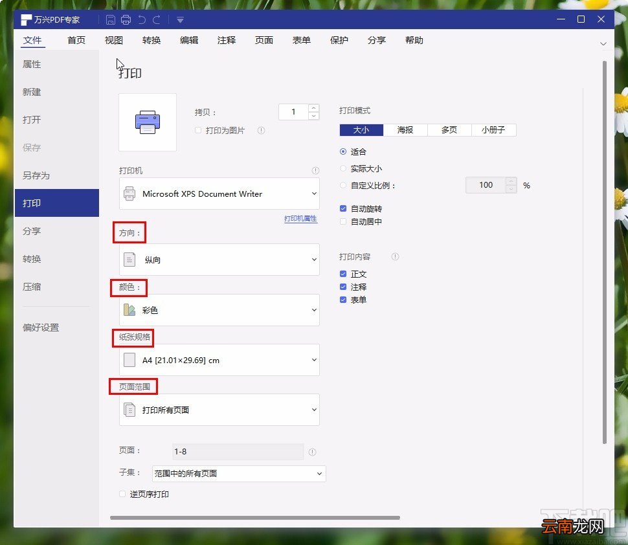Click info icon beside the 页面 range field
The height and width of the screenshot is (545, 628).
click(313, 452)
